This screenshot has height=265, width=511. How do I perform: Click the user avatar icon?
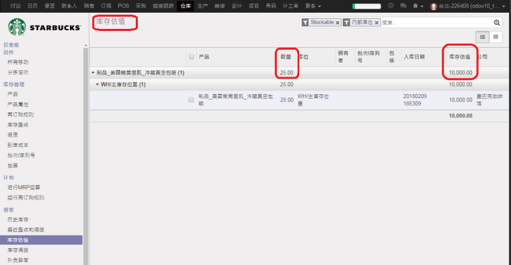[434, 6]
